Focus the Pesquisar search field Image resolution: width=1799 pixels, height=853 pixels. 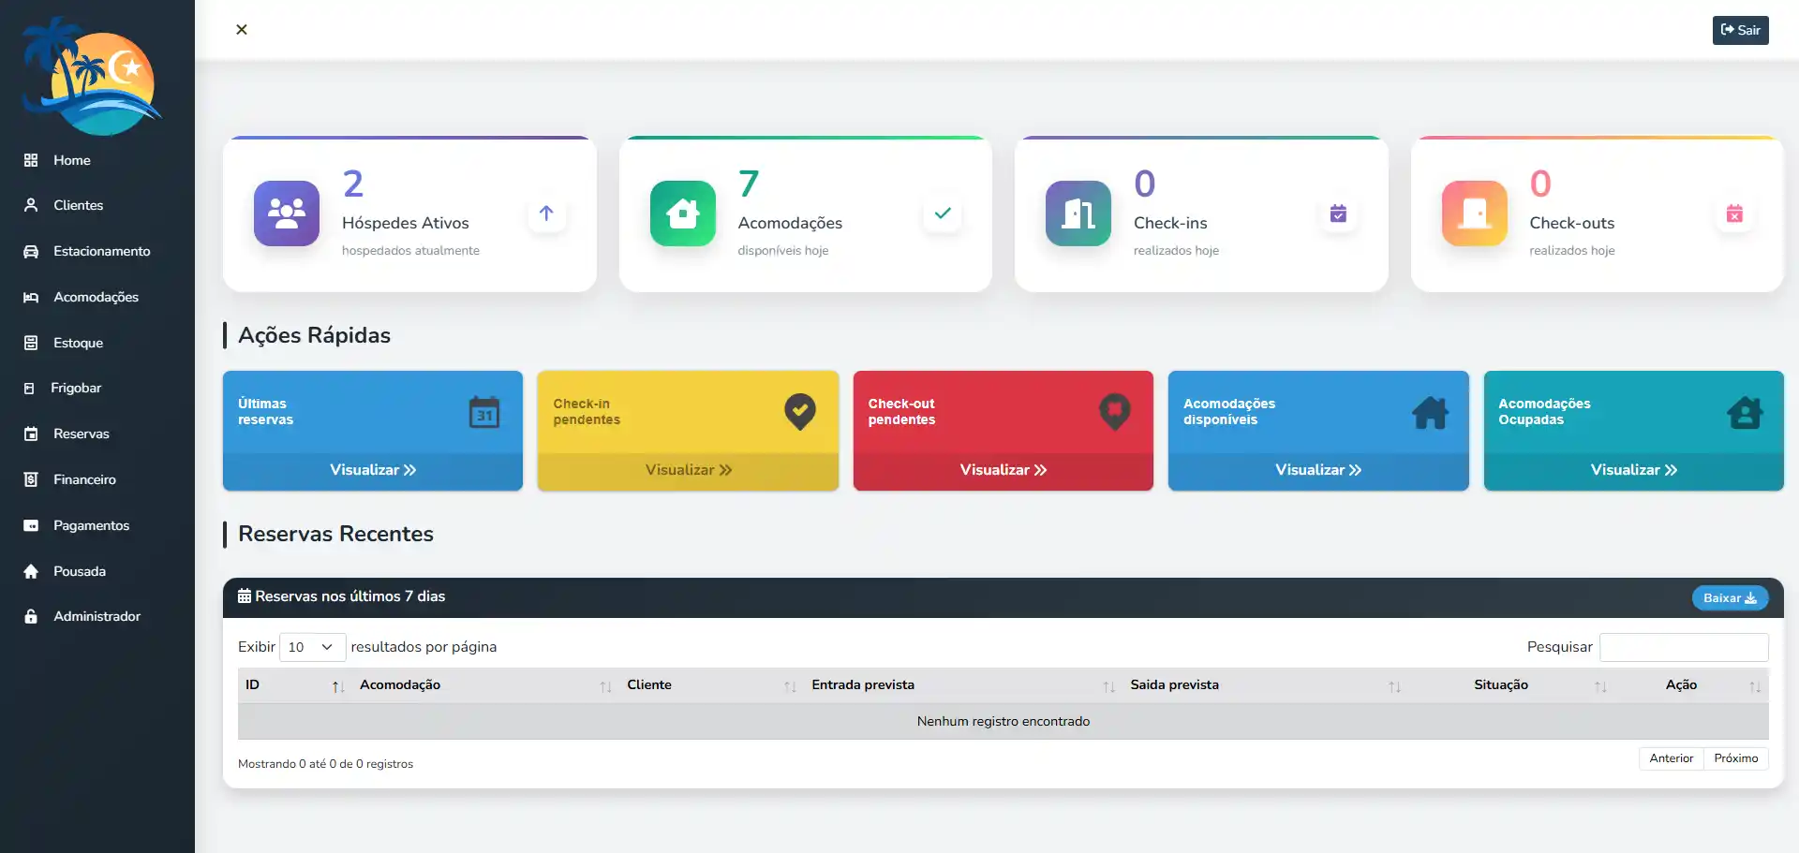tap(1683, 647)
